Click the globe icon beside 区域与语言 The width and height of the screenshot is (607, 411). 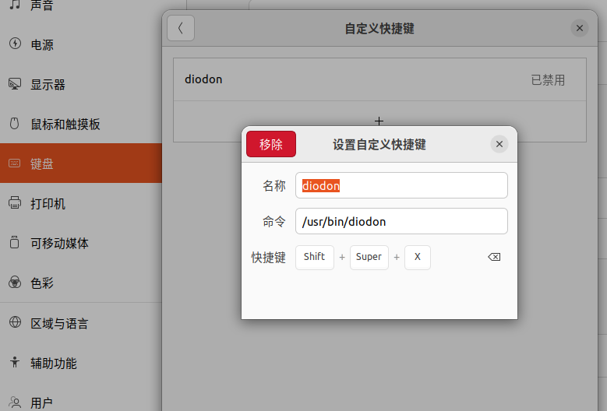(x=15, y=321)
